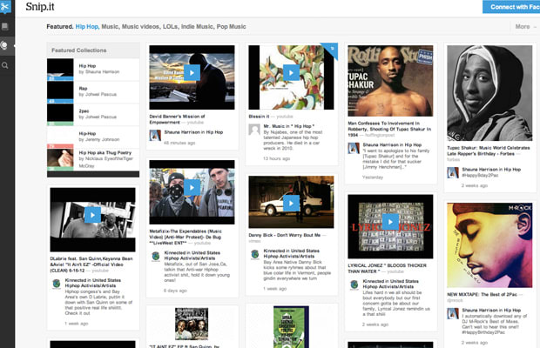The image size is (540, 348).
Task: Open Tupac Shakur Music World Celebrates article title
Action: point(489,151)
